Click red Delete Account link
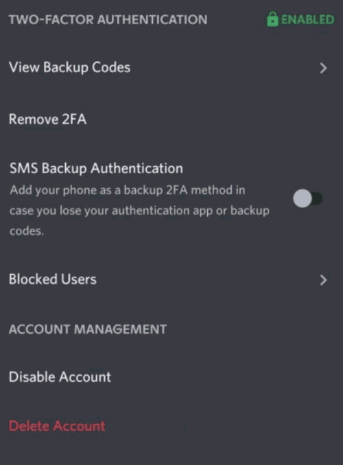This screenshot has height=465, width=343. 57,426
